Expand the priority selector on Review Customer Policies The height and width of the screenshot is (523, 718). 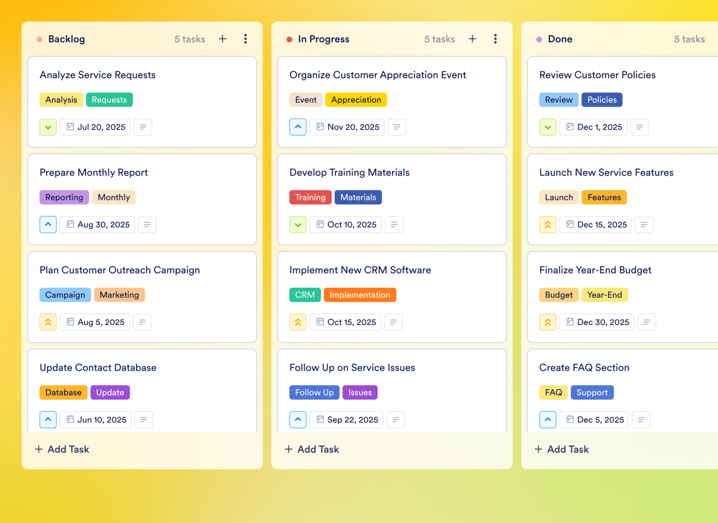click(x=548, y=127)
